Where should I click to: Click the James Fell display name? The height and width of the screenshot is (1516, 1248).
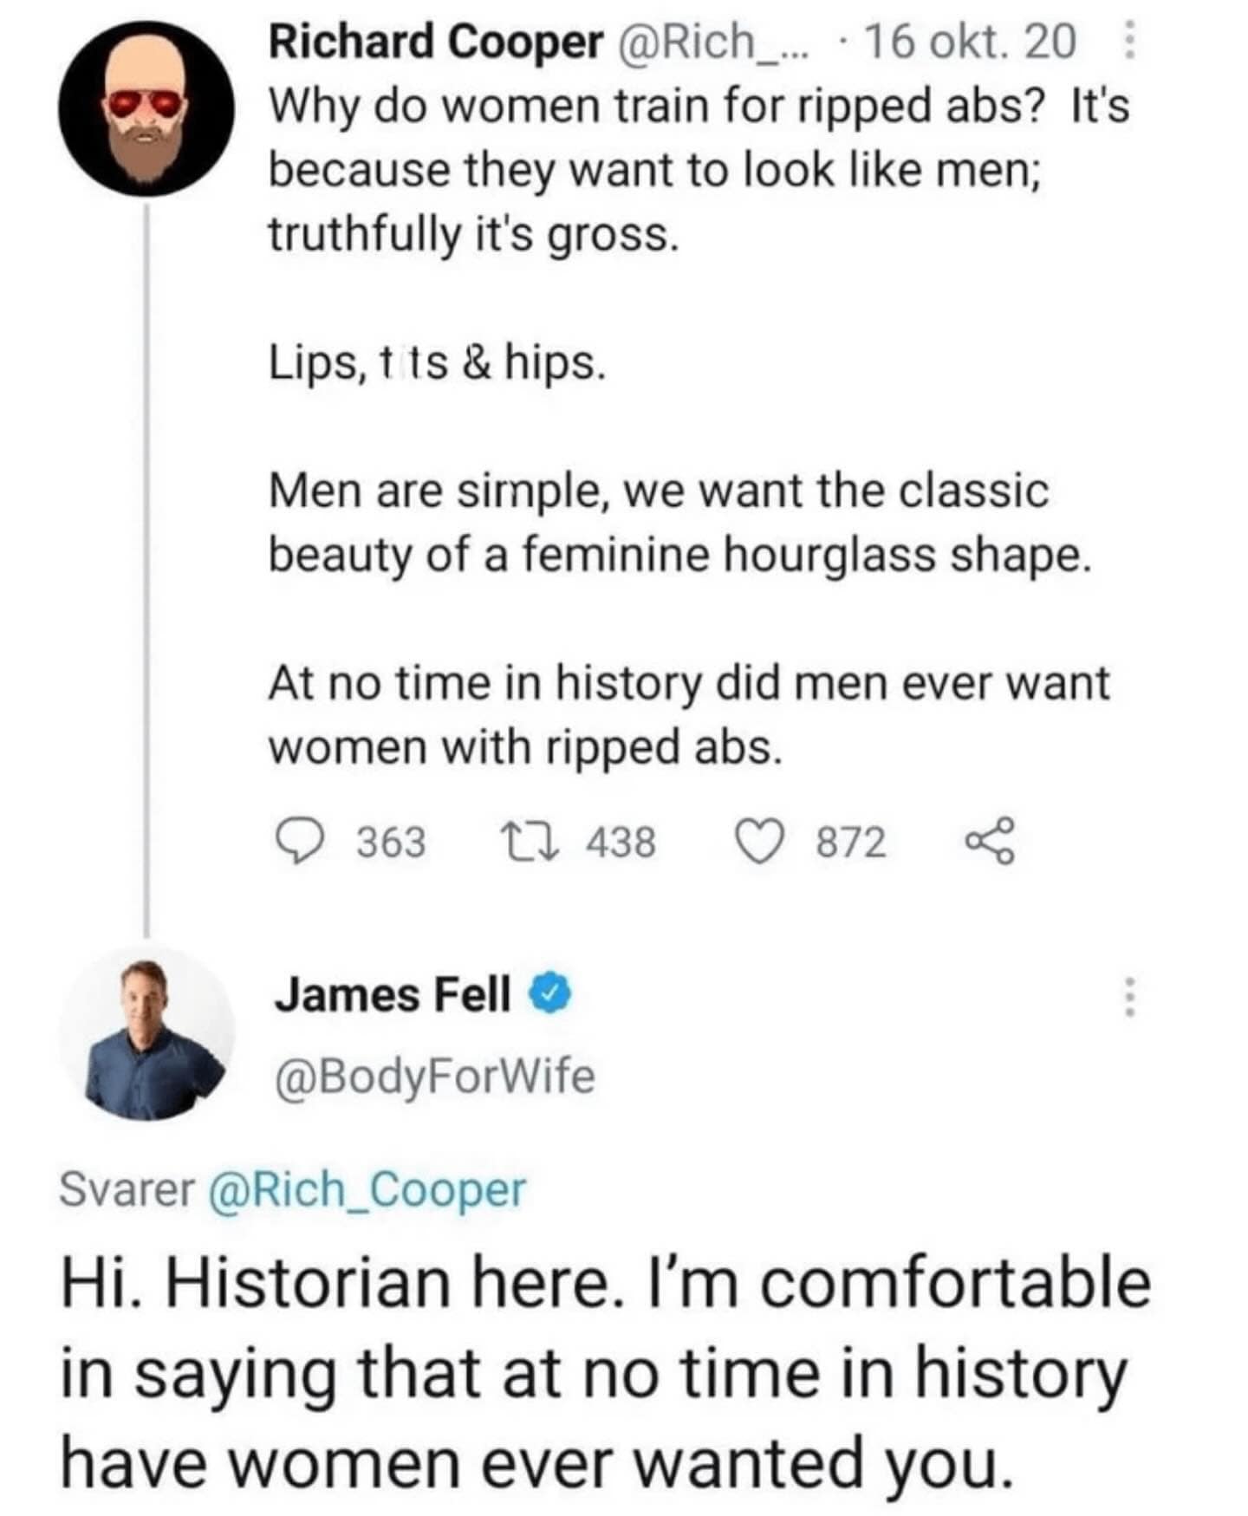[393, 994]
